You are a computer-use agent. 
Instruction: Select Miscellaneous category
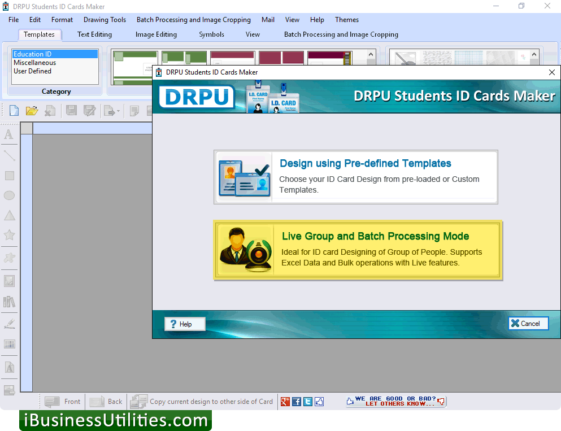55,63
